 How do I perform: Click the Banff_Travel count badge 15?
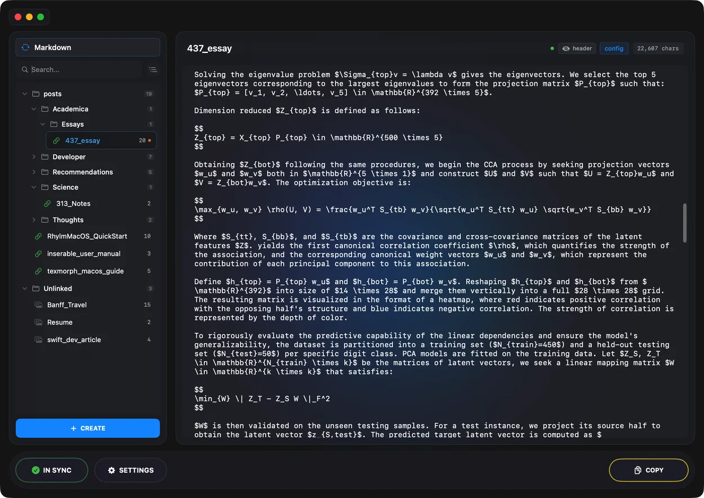(148, 305)
